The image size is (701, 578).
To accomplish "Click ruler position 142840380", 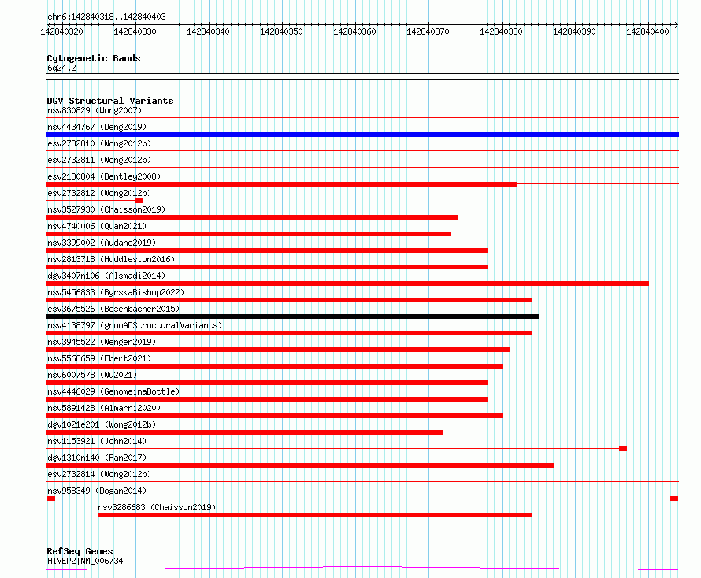I will pos(501,31).
